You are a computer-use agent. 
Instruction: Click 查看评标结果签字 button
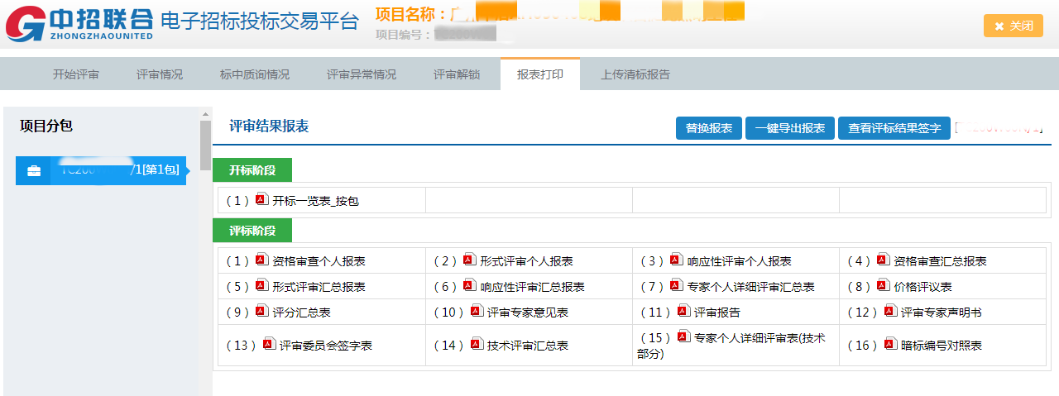pos(894,128)
